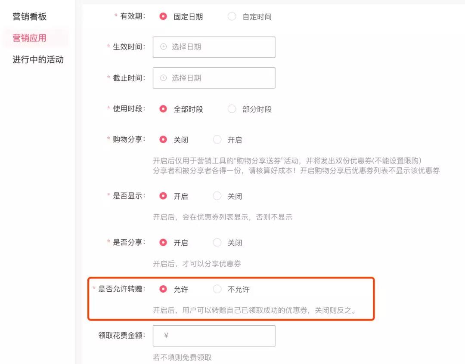Viewport: 465px width, 364px height.
Task: Open 进行中的活动 sidebar item
Action: click(x=38, y=59)
